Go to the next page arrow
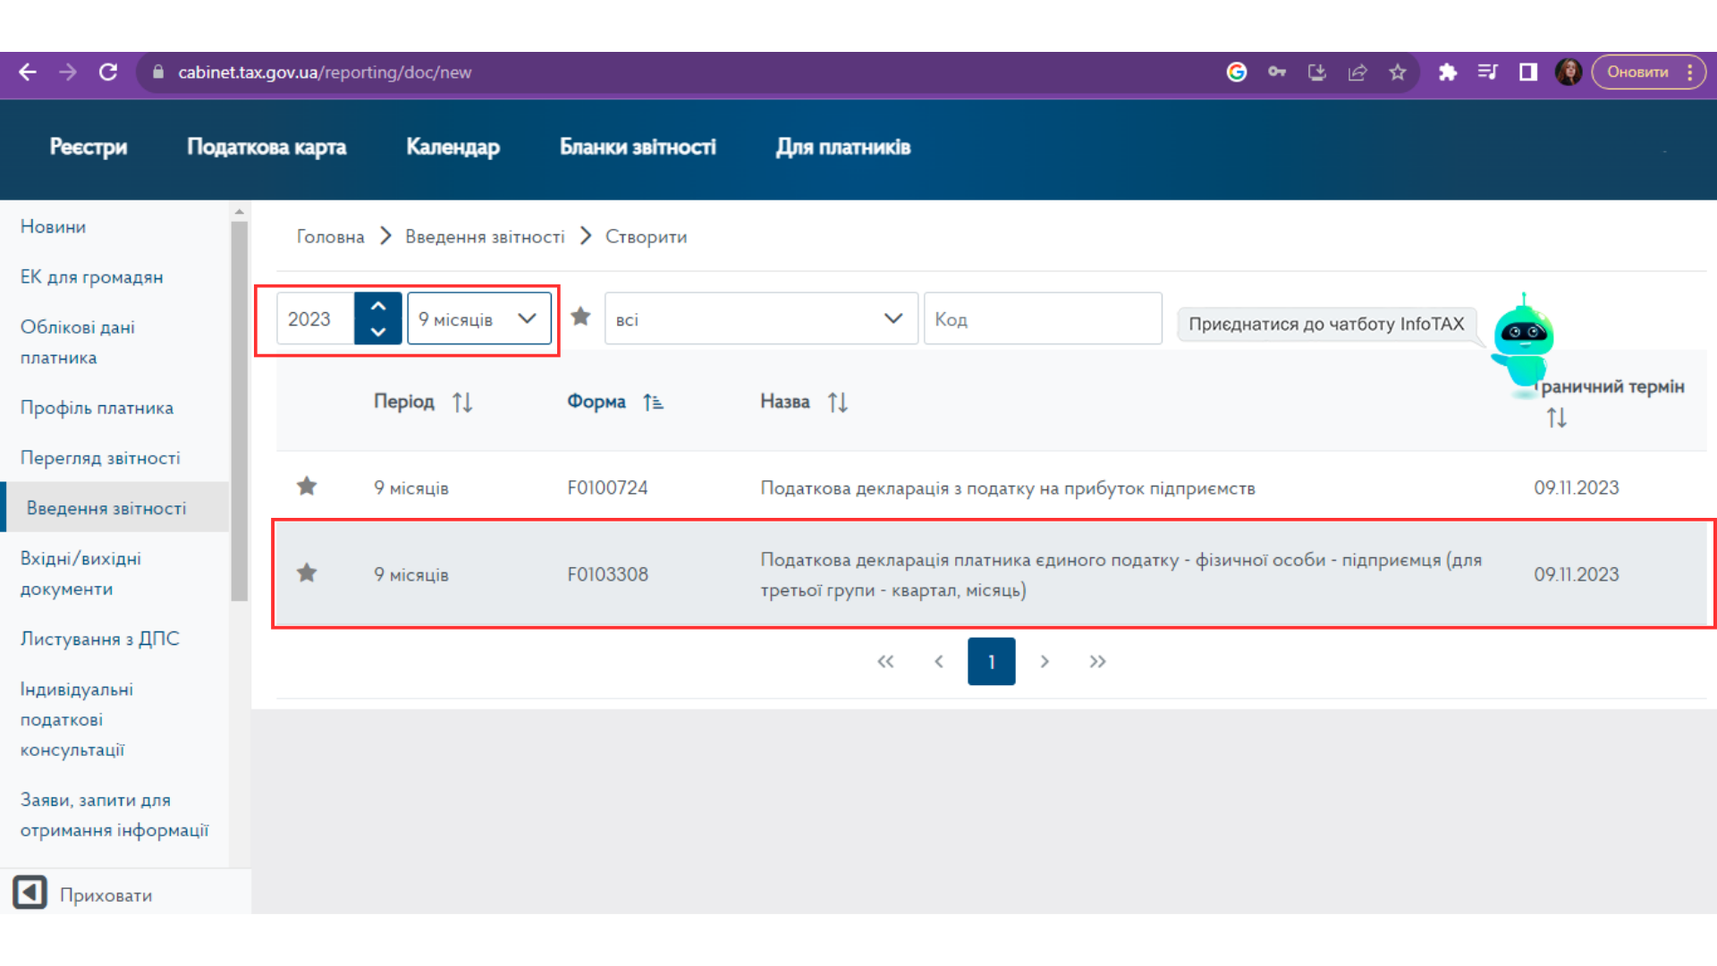The image size is (1717, 966). tap(1045, 662)
